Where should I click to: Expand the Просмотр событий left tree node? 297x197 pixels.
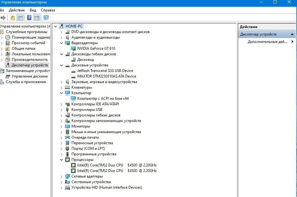pos(2,43)
